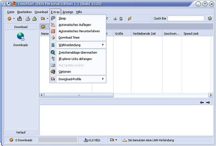Maximize the LeechGet window
The height and width of the screenshot is (146, 216).
coord(205,4)
